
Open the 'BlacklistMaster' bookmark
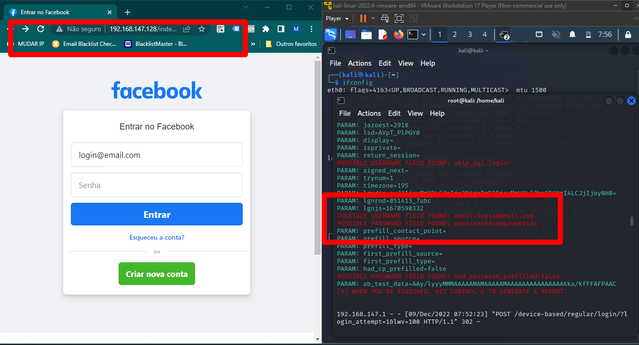pyautogui.click(x=156, y=43)
